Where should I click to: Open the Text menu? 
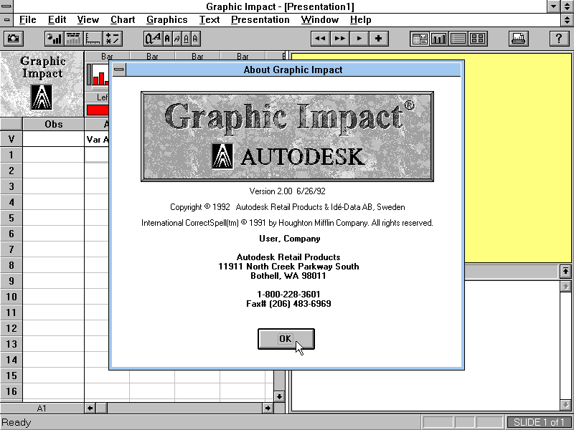tap(210, 20)
